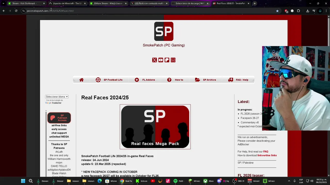Open Windows taskbar search
The image size is (330, 185).
click(x=31, y=181)
